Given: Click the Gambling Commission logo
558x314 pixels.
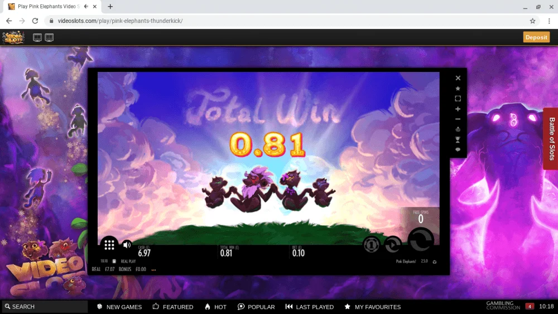Looking at the screenshot, I should [503, 306].
